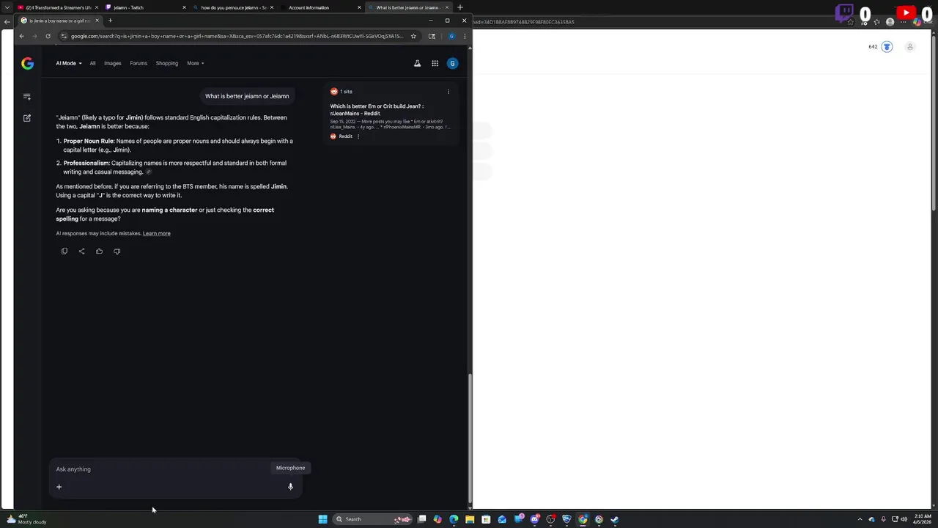The image size is (938, 528).
Task: Switch to the Images tab
Action: (112, 63)
